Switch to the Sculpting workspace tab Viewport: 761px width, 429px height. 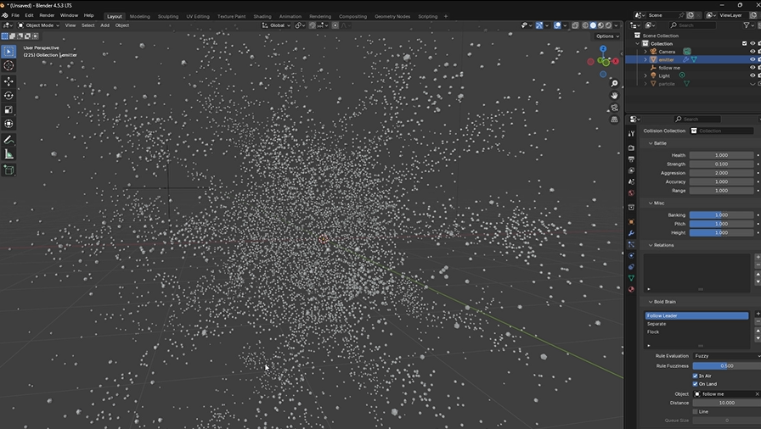click(x=168, y=16)
